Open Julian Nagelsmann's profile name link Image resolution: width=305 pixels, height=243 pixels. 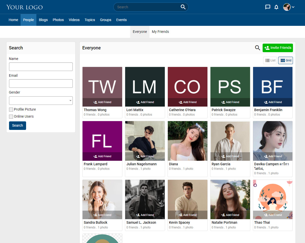141,164
